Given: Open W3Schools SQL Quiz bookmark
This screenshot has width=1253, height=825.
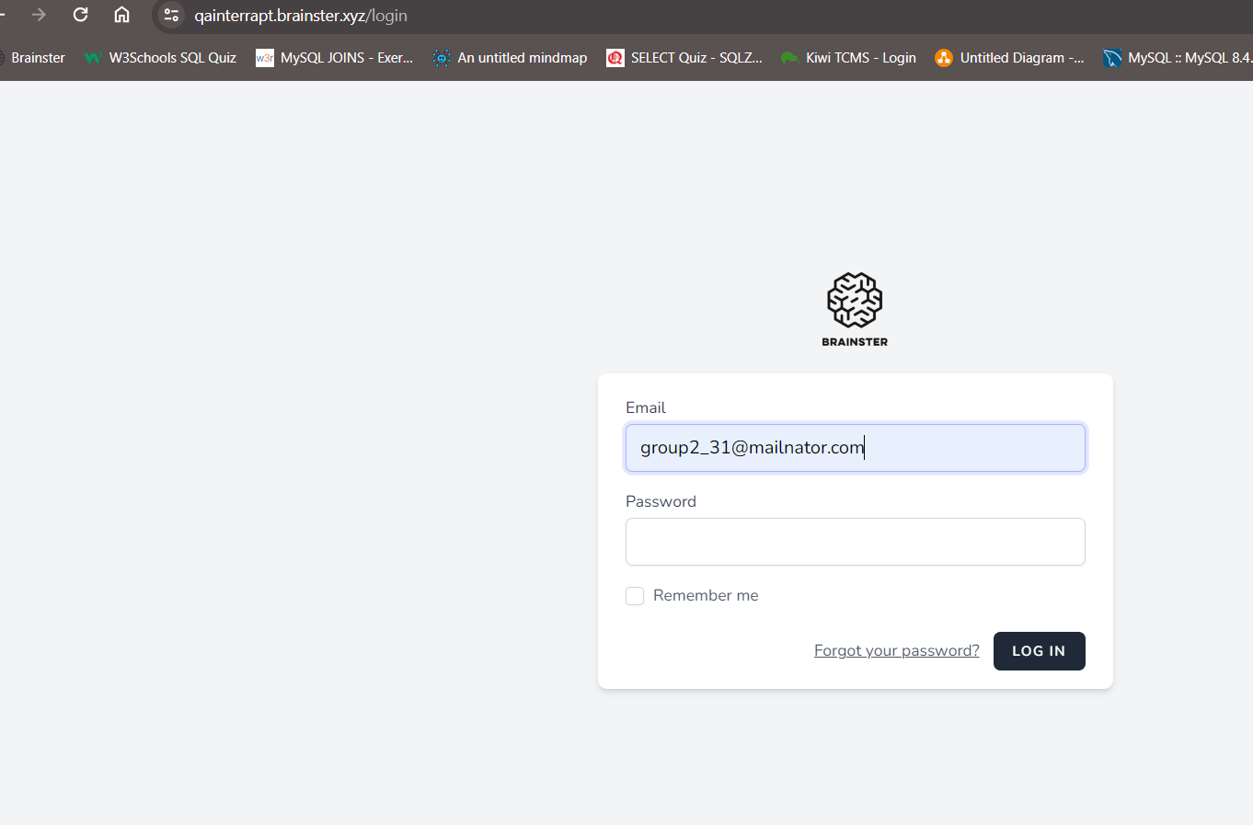Looking at the screenshot, I should [160, 58].
